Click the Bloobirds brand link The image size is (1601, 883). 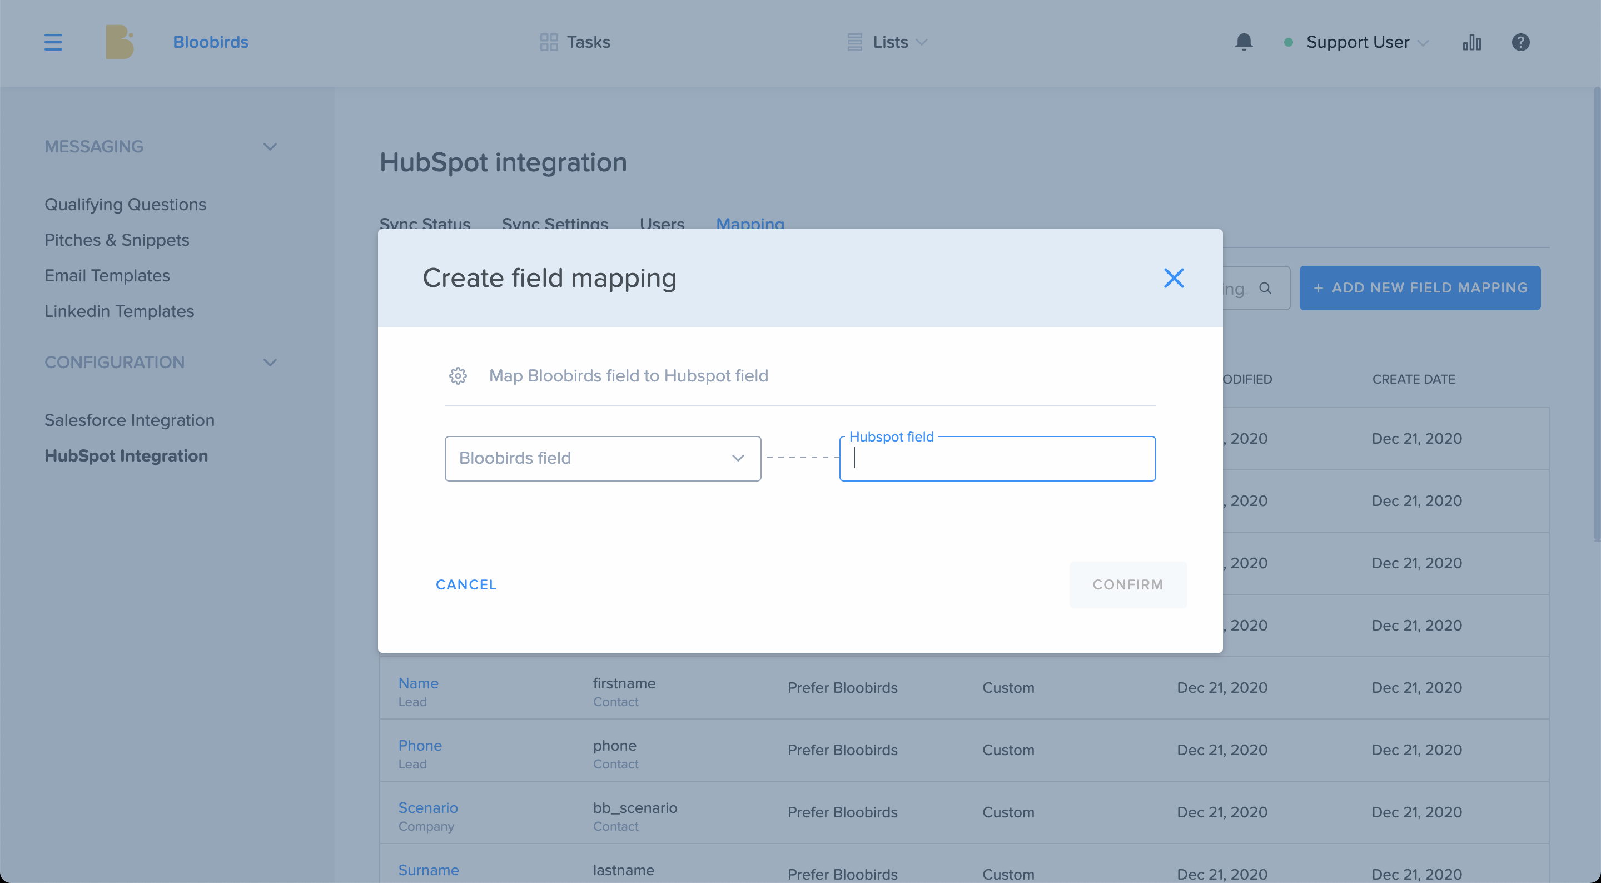point(211,42)
